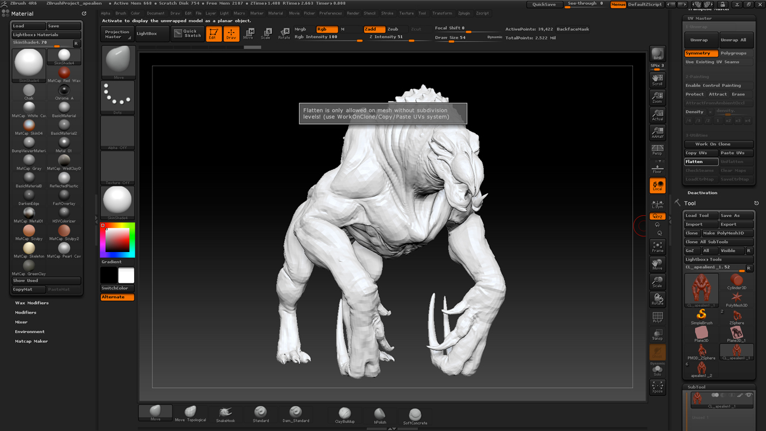
Task: Expand the Wax Modifiers section
Action: [x=31, y=303]
